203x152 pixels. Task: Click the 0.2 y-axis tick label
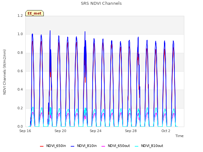(x=20, y=108)
